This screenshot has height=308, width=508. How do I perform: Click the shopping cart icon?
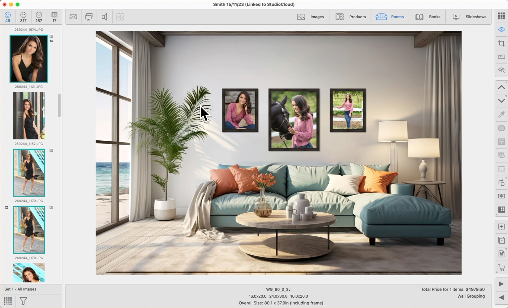point(501,267)
